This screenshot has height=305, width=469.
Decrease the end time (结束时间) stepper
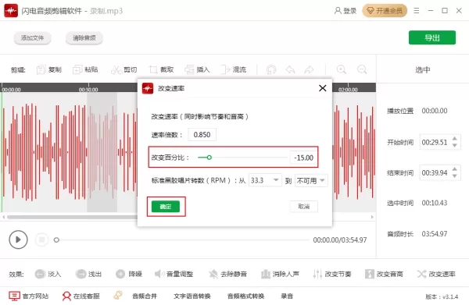click(455, 176)
